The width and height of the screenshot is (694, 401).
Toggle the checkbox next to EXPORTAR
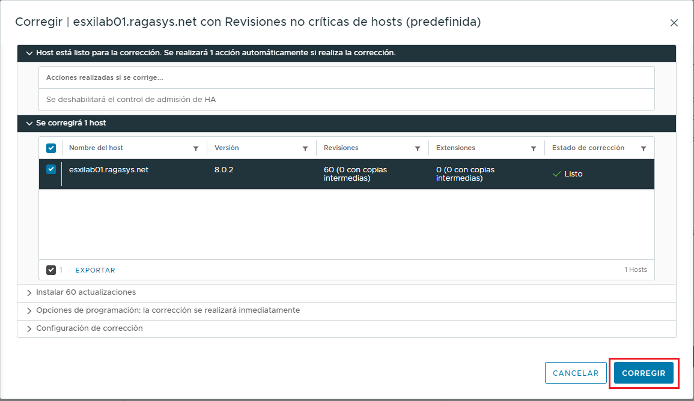(51, 270)
